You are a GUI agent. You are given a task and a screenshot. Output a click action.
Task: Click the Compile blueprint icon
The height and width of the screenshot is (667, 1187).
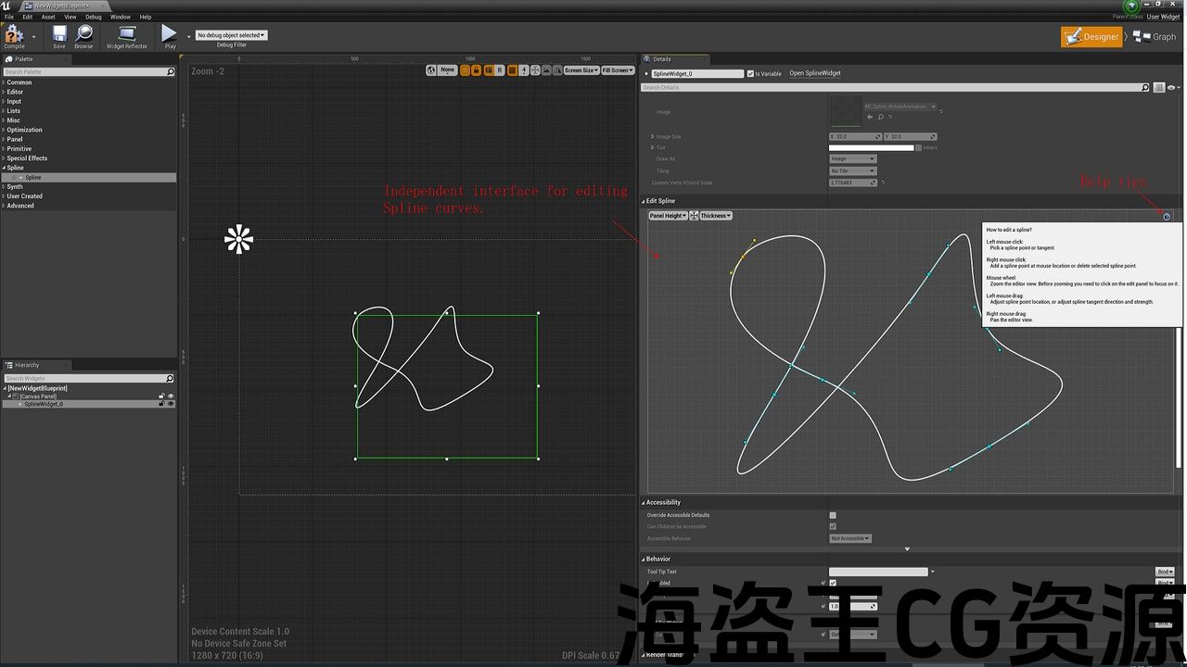14,35
